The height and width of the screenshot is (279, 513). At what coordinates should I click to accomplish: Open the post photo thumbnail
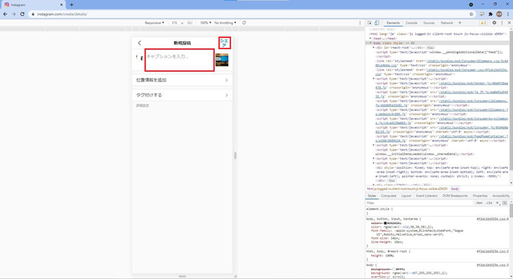[222, 60]
